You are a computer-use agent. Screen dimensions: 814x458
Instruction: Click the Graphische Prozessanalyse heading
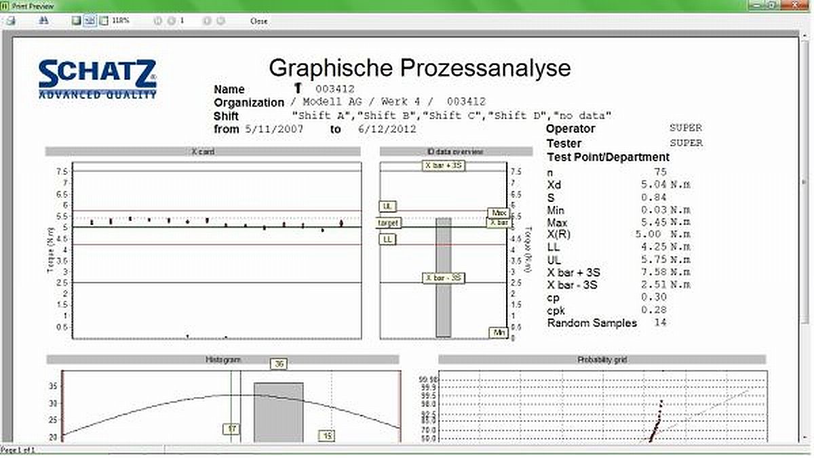point(420,67)
